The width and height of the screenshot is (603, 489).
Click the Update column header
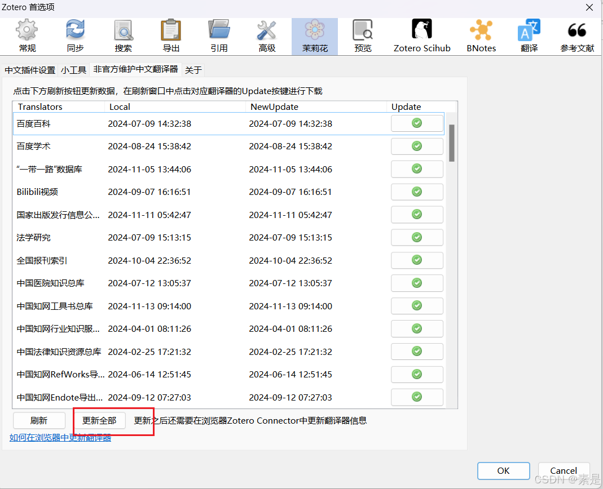point(421,107)
